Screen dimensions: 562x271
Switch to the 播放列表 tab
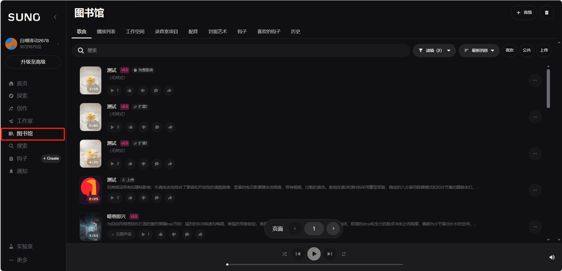(x=106, y=32)
